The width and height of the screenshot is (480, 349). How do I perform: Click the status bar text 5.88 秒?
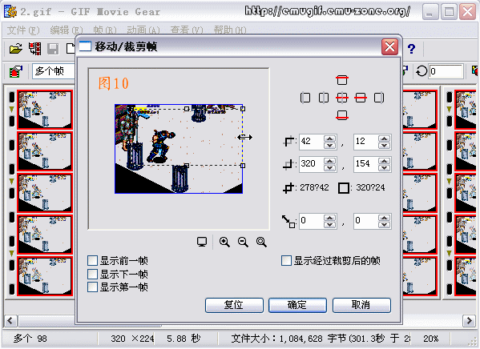click(x=184, y=339)
